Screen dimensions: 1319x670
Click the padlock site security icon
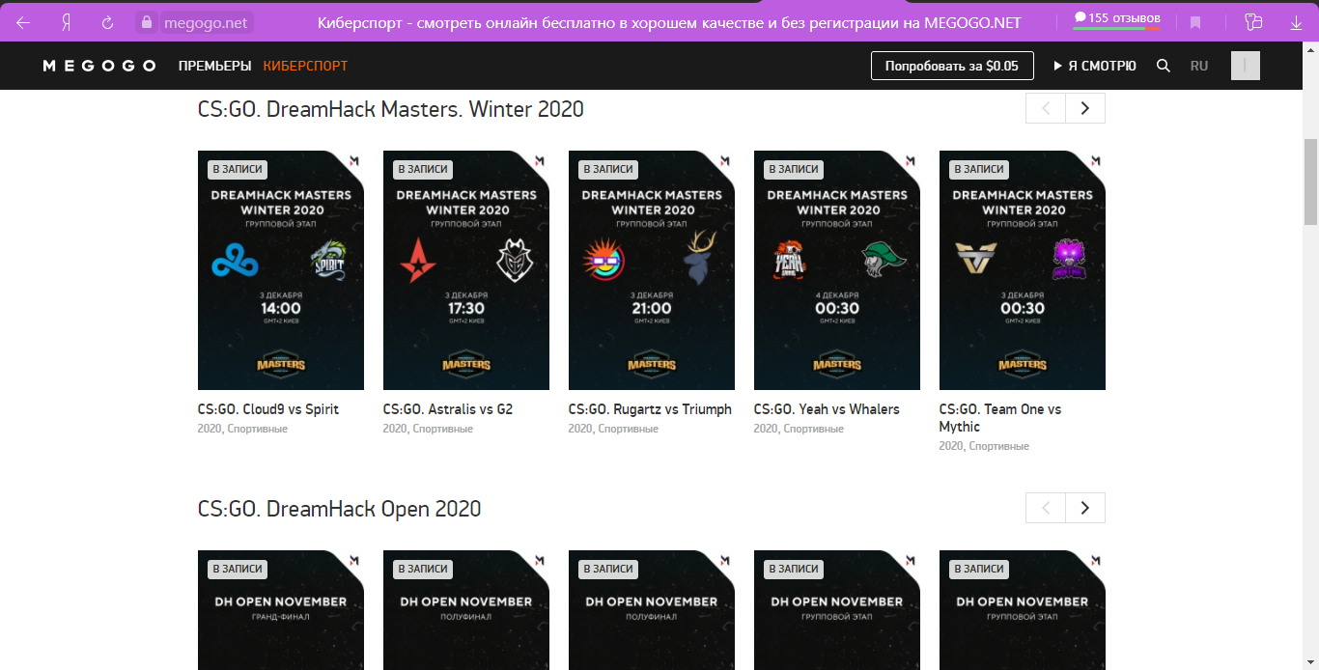(147, 22)
